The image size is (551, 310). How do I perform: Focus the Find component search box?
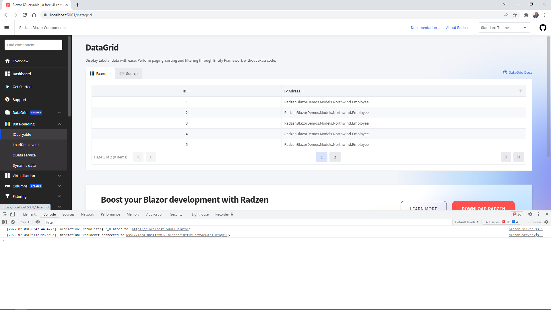pos(33,45)
